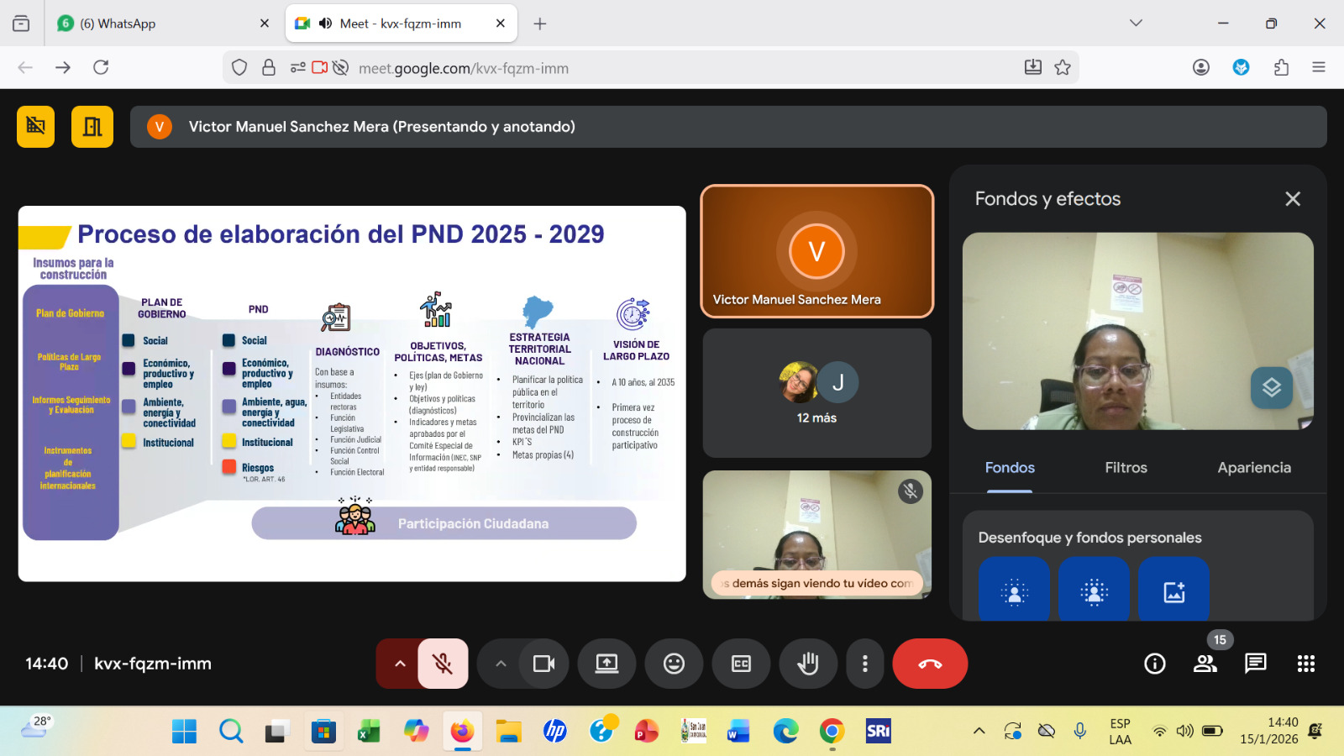Unmute the microphone toggle button

tap(443, 664)
